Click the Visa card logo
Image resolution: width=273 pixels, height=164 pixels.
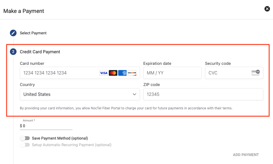coord(104,73)
